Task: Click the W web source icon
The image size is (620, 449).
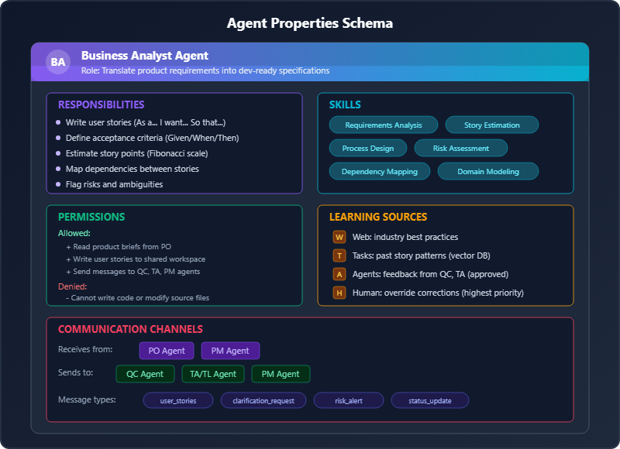Action: 339,237
